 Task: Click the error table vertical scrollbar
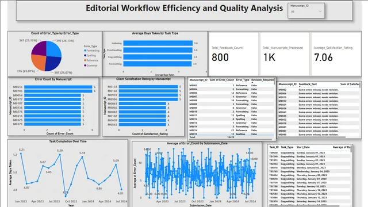[x=274, y=82]
